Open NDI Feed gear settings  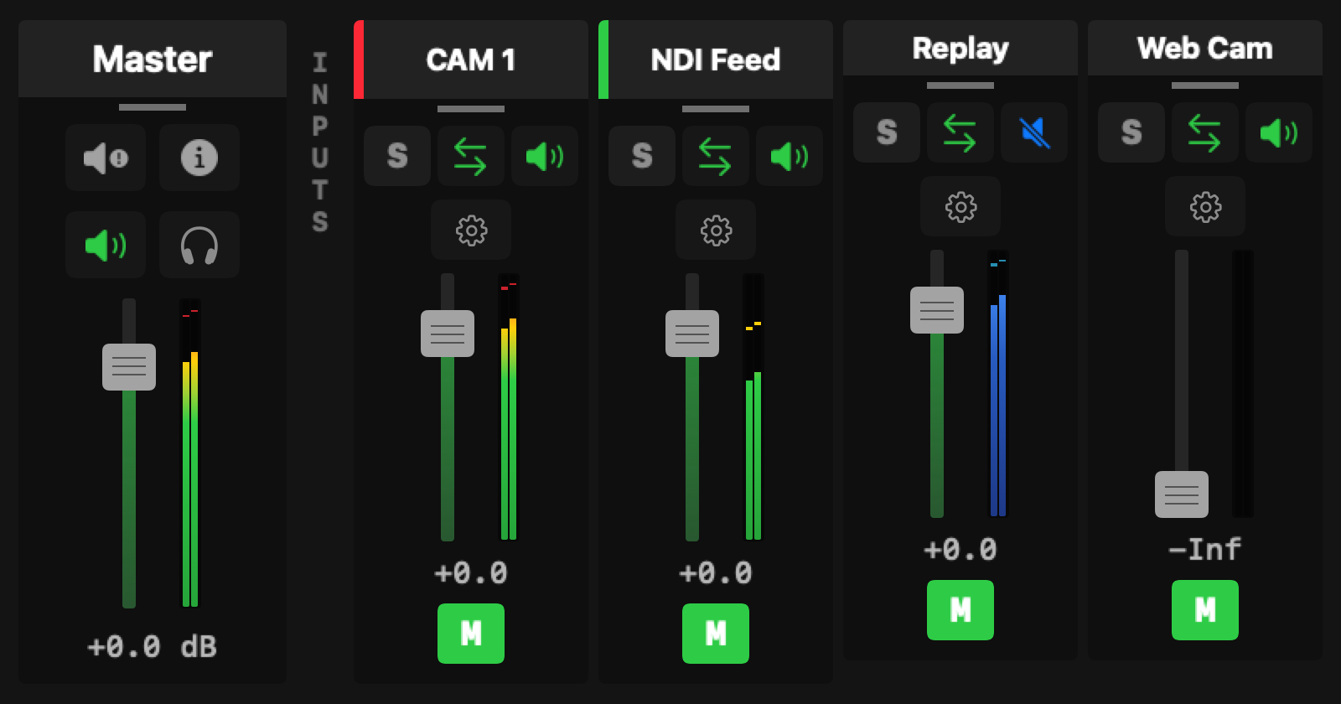pyautogui.click(x=716, y=230)
